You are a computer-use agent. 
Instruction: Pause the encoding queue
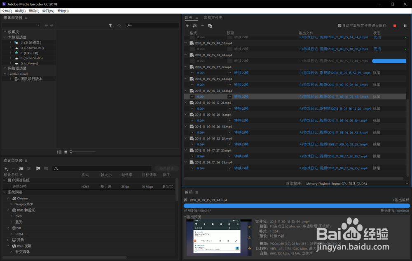click(x=405, y=25)
